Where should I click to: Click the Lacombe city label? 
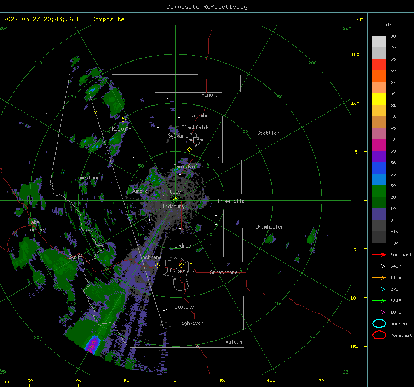pyautogui.click(x=199, y=116)
